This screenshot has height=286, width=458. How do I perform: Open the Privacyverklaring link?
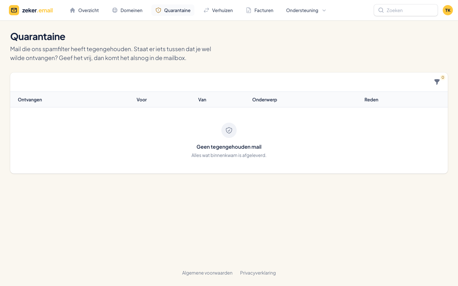click(x=258, y=273)
